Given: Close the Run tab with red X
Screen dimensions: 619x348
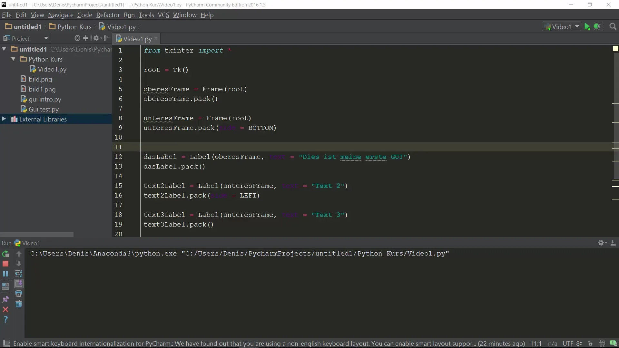Looking at the screenshot, I should click(x=5, y=309).
